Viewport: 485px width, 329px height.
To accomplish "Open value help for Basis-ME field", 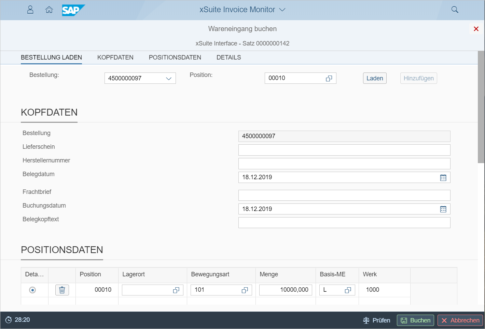I will coord(348,290).
